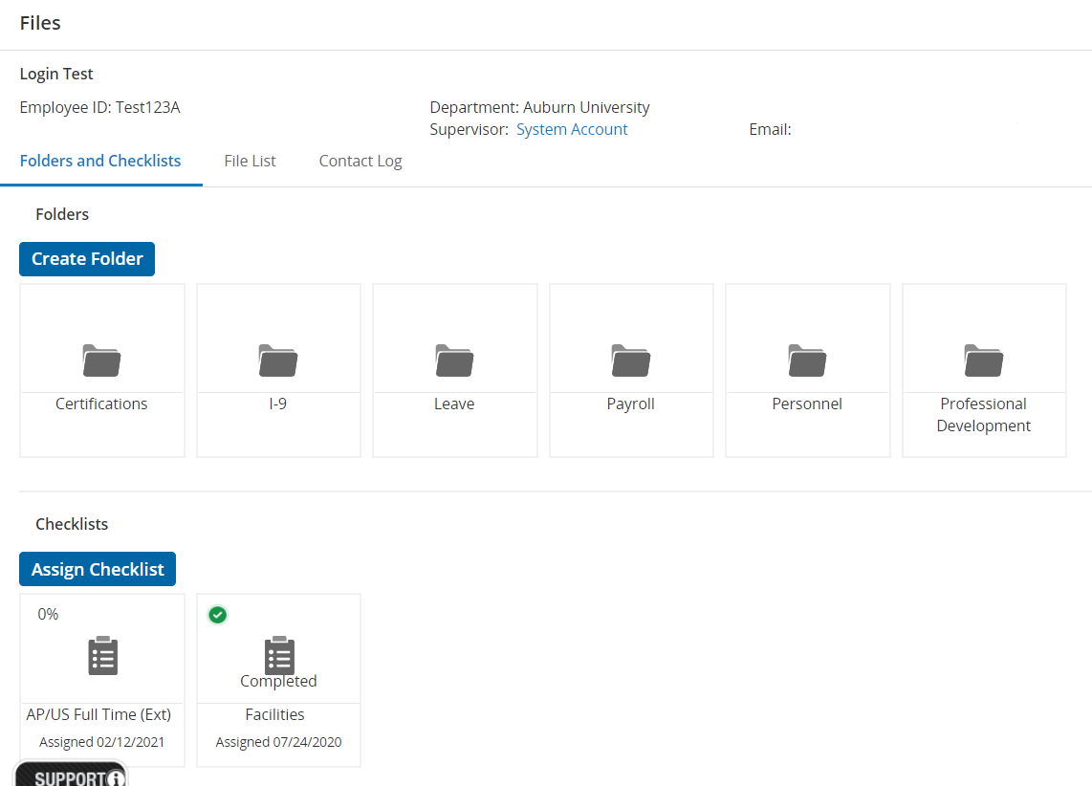The image size is (1092, 786).
Task: Click the AP/US Full Time (Ext) label
Action: tap(98, 714)
